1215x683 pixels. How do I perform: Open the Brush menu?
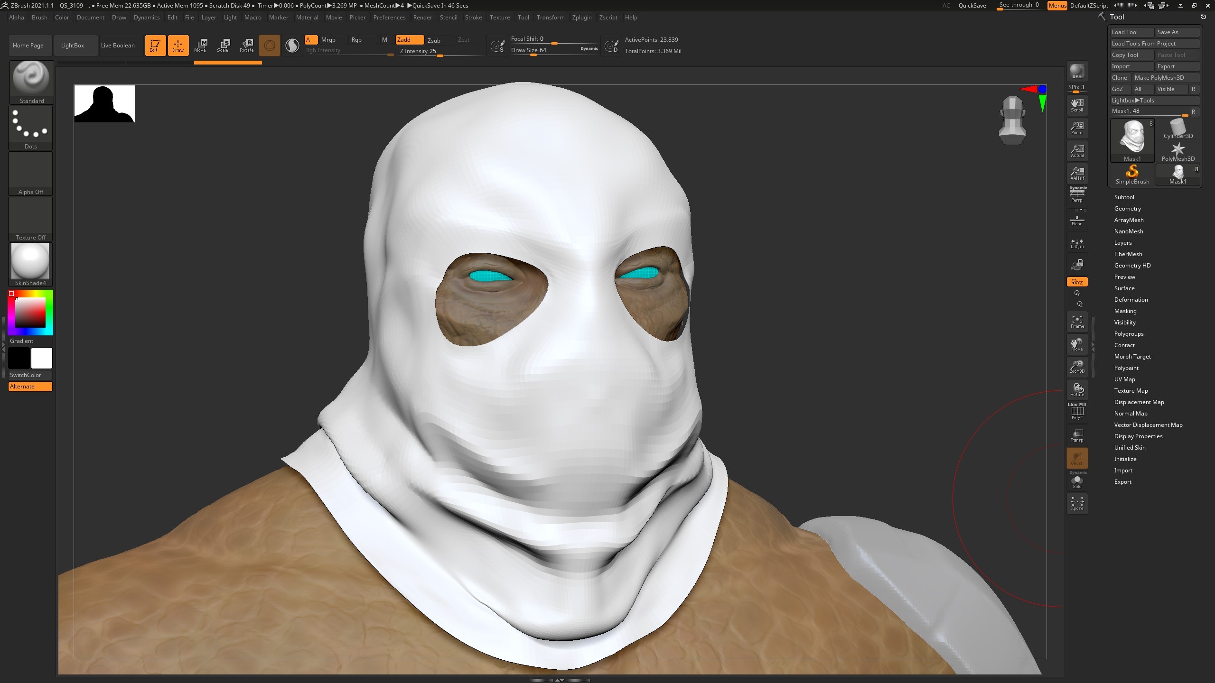point(39,18)
